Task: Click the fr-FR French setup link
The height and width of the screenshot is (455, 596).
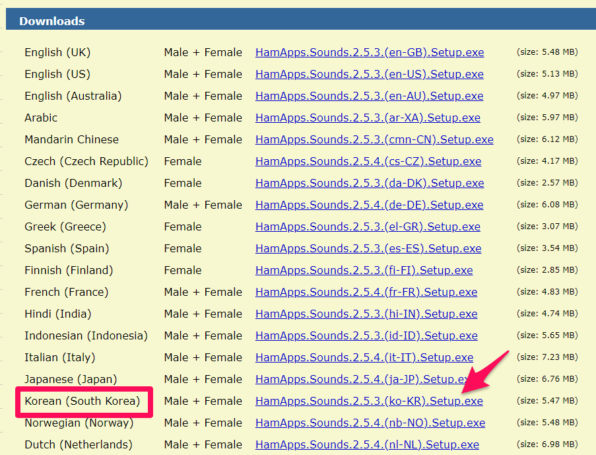Action: point(366,292)
